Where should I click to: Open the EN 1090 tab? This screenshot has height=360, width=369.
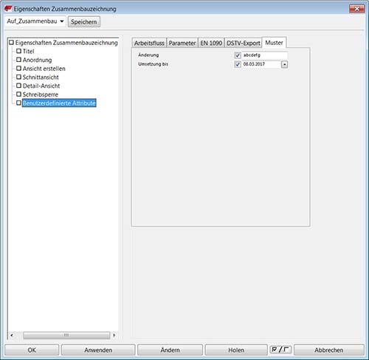tap(211, 43)
